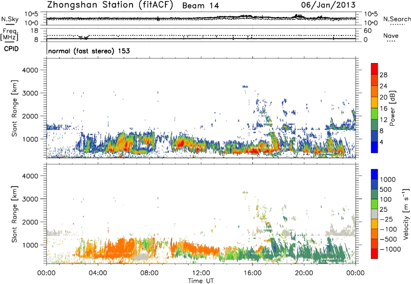Click the blue 4–8 dB Power colorbar segment
Screen dimensions: 411x284
point(375,136)
